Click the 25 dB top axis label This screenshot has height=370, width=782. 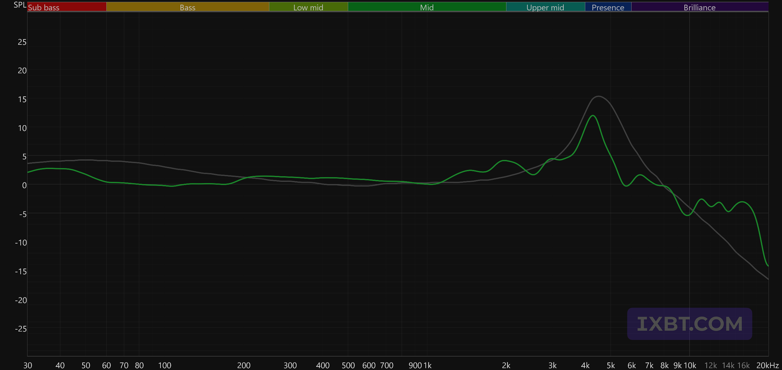click(22, 42)
